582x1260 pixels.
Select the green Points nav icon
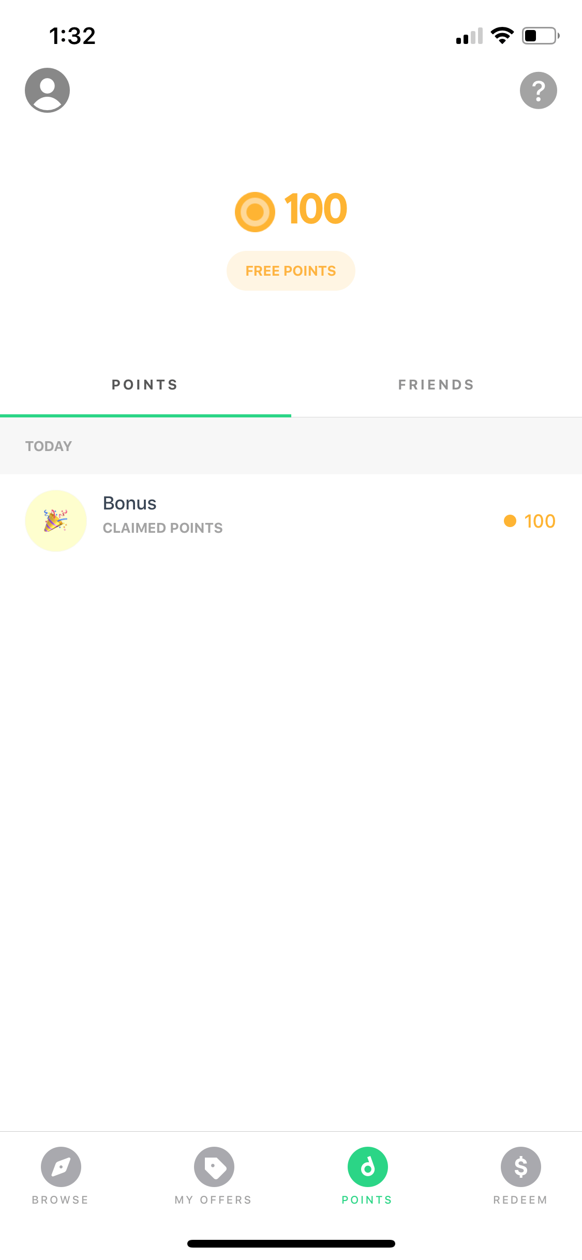coord(368,1167)
